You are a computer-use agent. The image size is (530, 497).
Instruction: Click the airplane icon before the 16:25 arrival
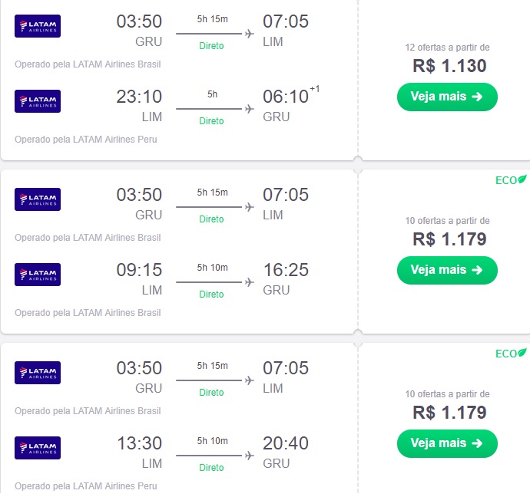(249, 282)
